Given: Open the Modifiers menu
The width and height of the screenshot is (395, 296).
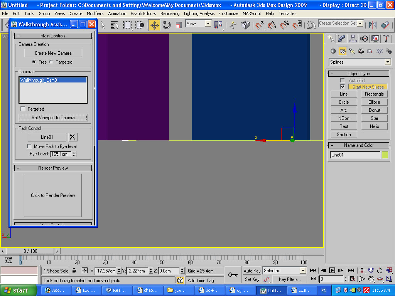Looking at the screenshot, I should click(x=95, y=13).
